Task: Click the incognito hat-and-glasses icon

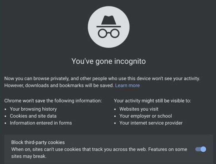Action: tap(109, 27)
